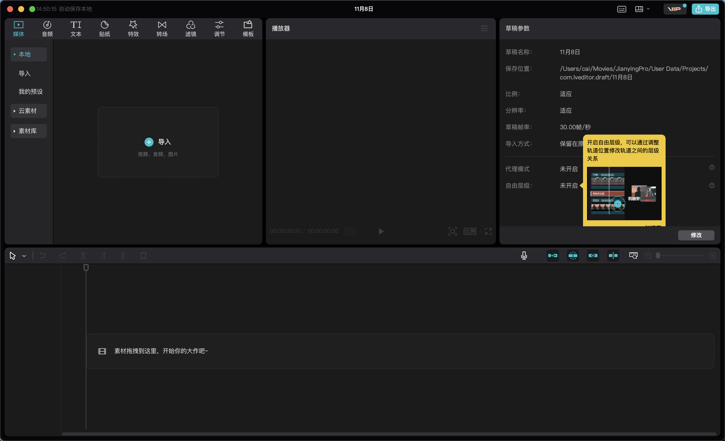Open 我的预设 my presets

click(31, 92)
